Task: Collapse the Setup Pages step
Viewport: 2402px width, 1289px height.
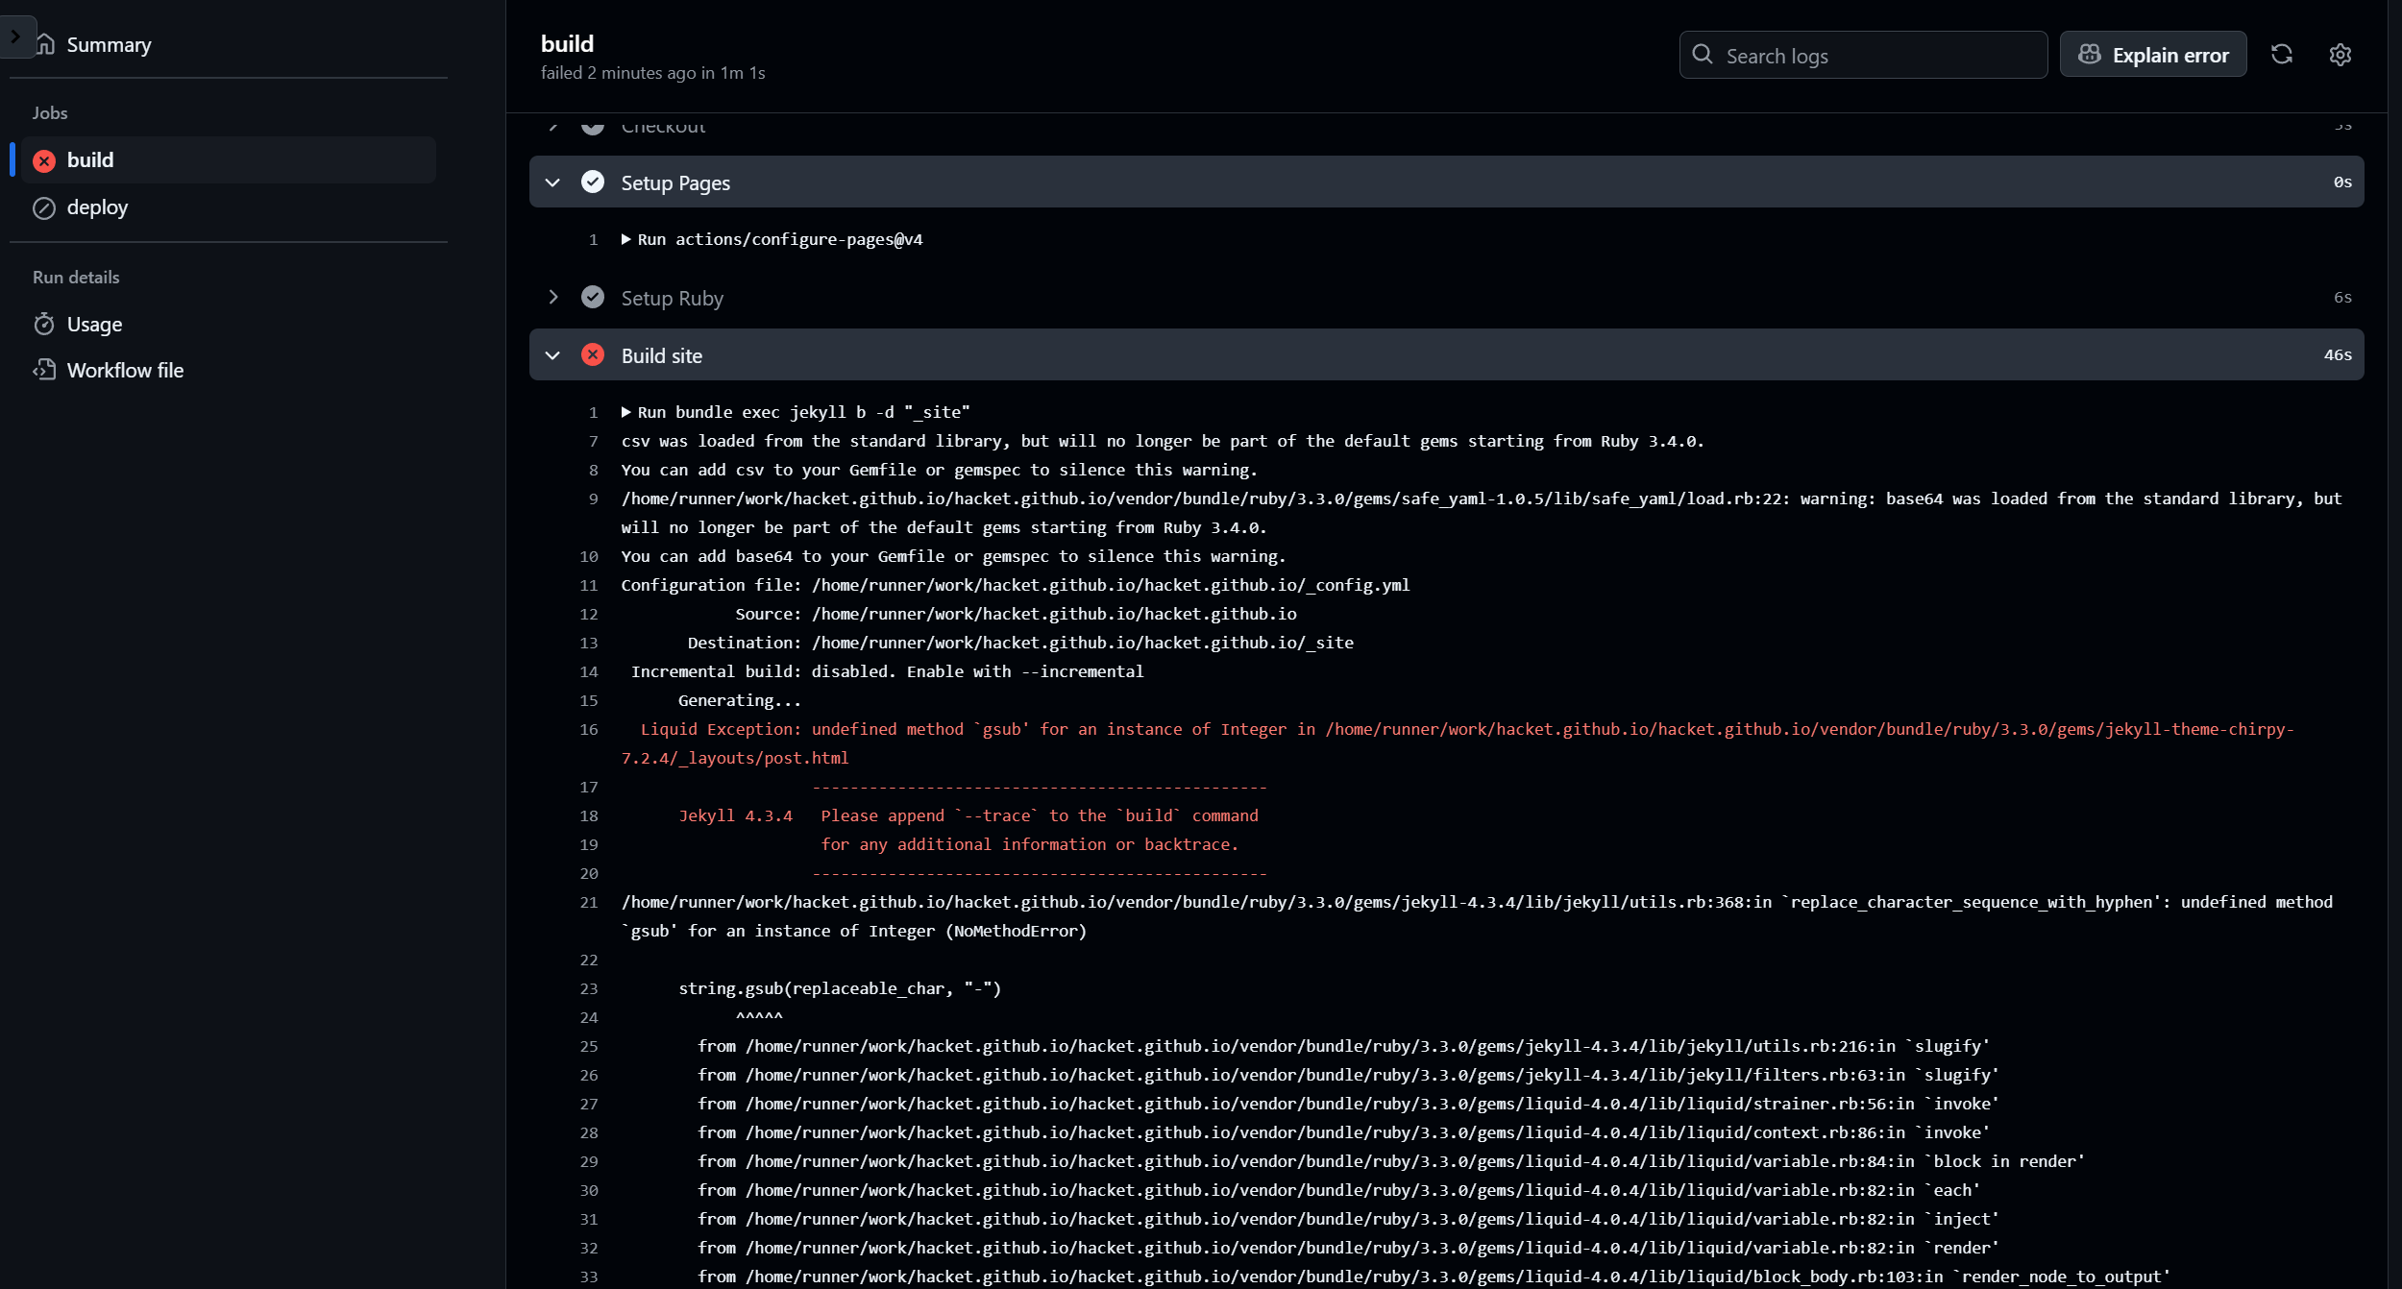Action: point(552,182)
